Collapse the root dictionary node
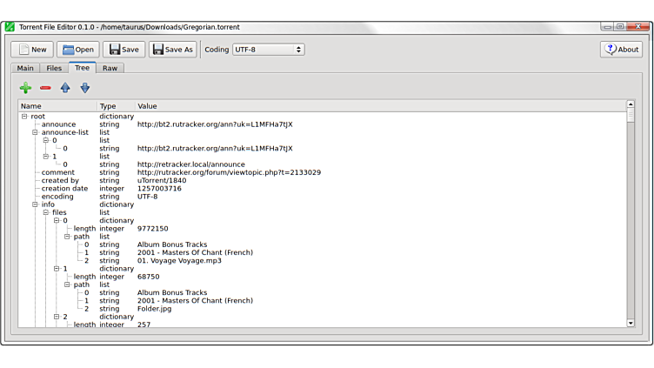The image size is (654, 368). [24, 117]
